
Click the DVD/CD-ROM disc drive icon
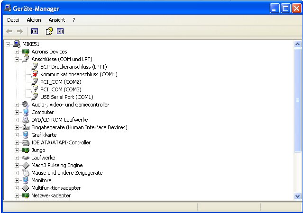coord(26,120)
